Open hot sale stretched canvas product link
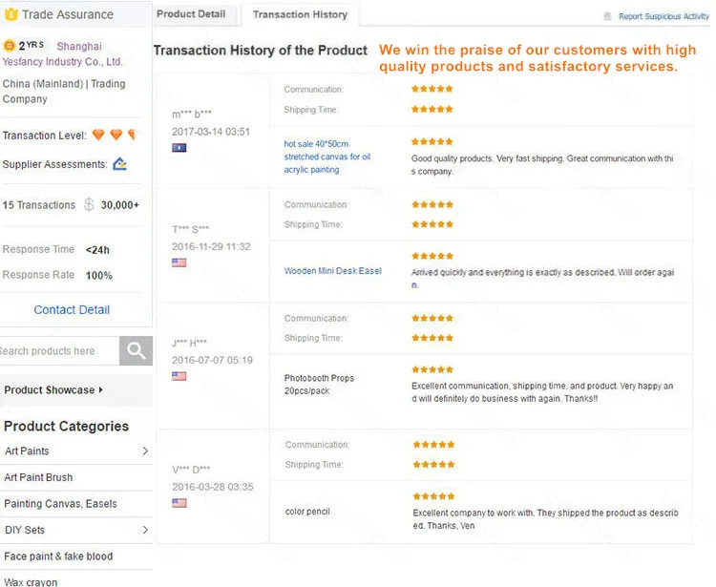This screenshot has width=716, height=587. [326, 157]
